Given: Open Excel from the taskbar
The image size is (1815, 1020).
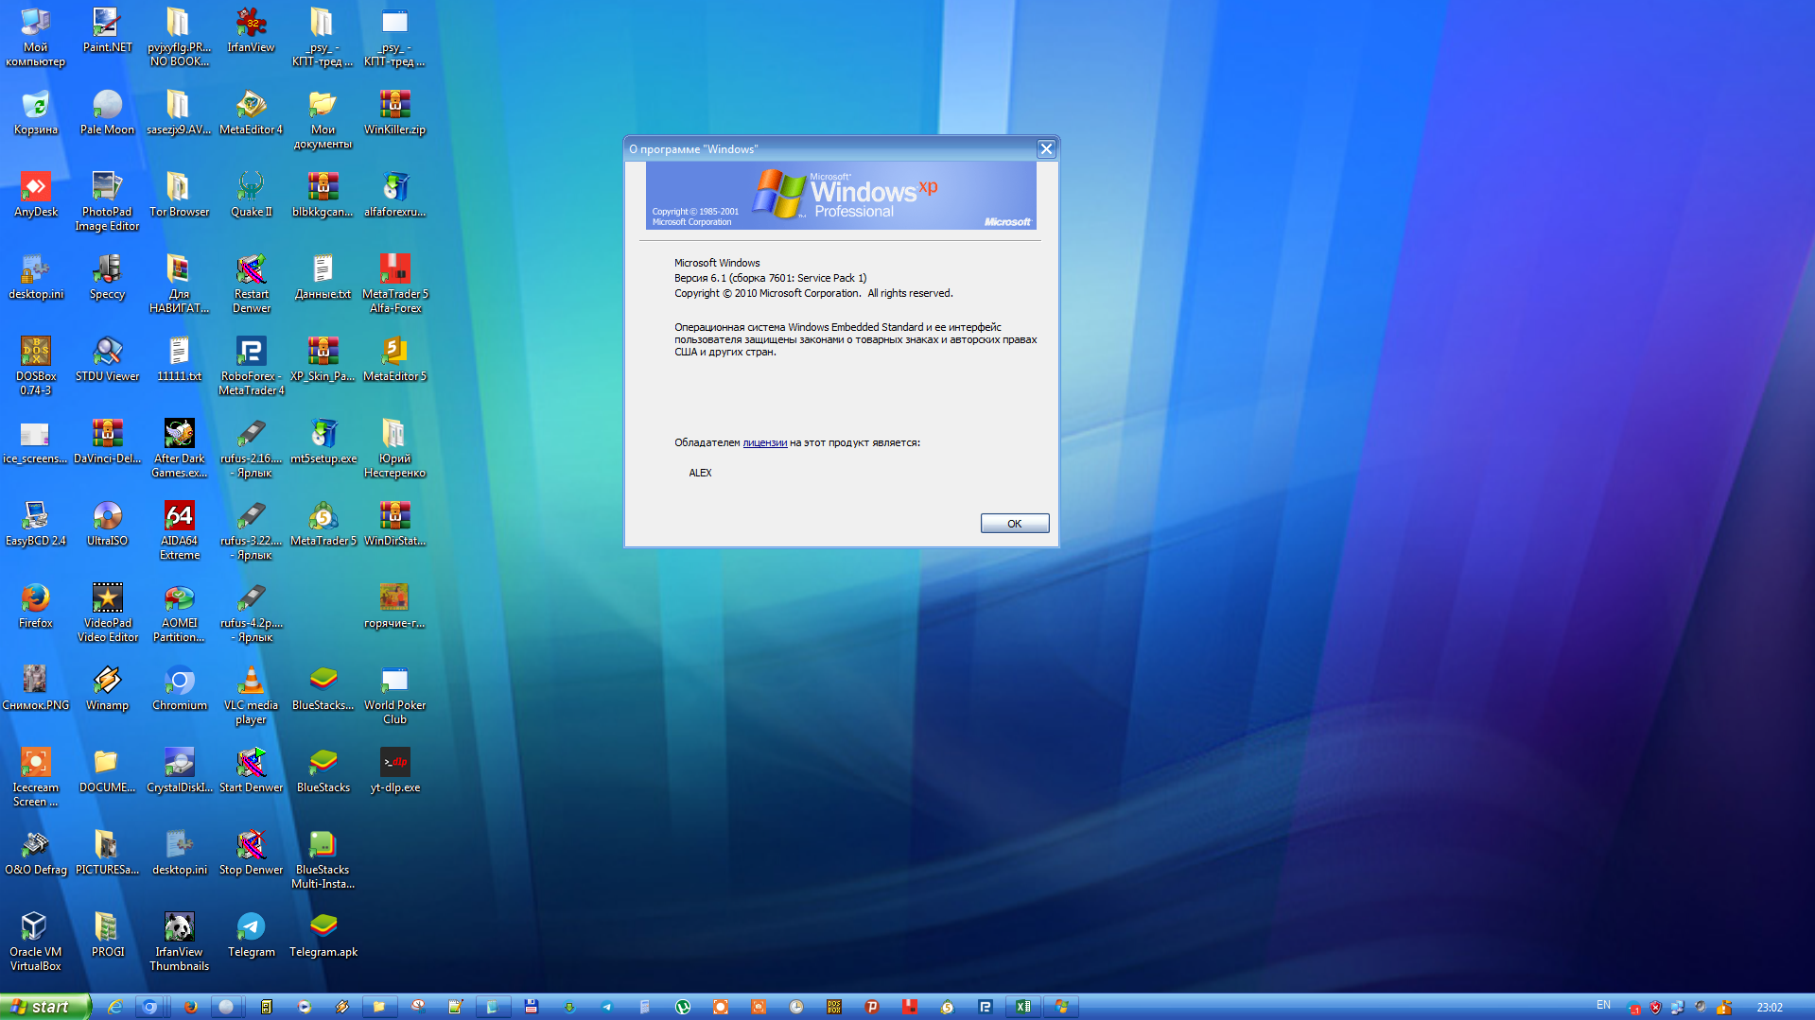Looking at the screenshot, I should (x=1022, y=1007).
